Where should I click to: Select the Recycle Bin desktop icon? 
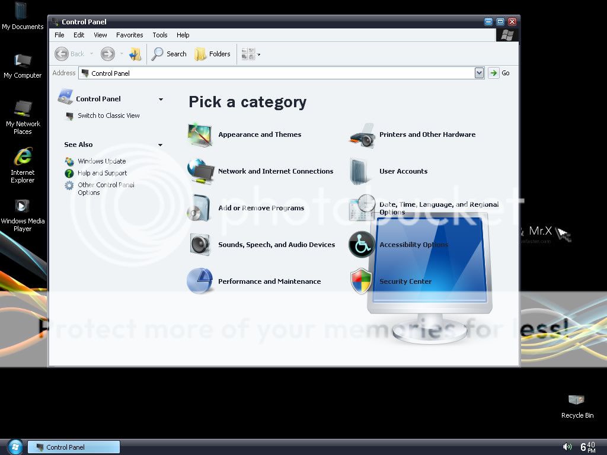coord(577,406)
